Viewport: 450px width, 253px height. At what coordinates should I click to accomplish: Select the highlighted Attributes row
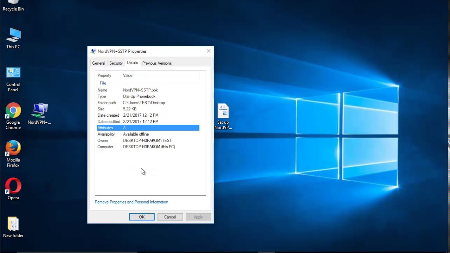[148, 128]
